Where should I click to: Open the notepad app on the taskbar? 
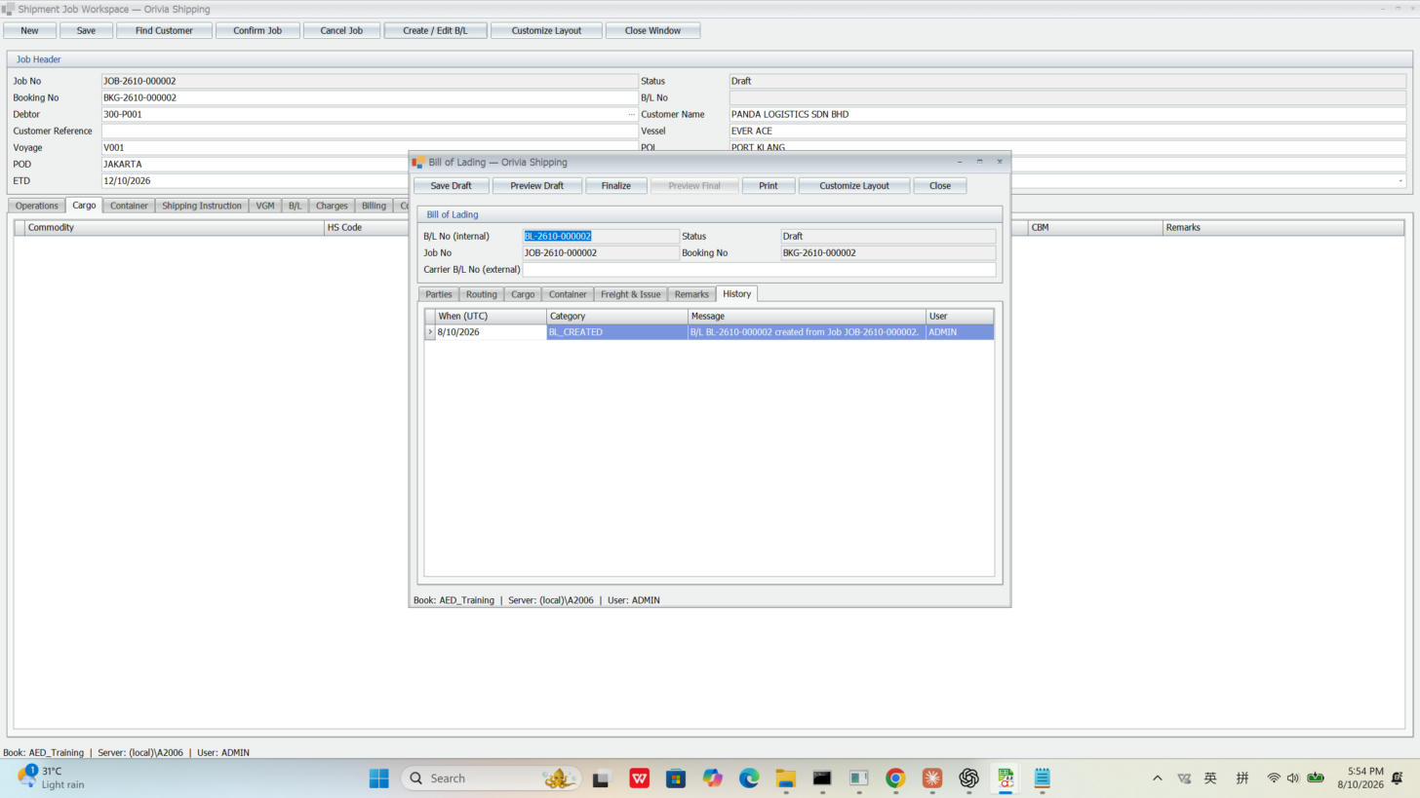(x=1042, y=778)
